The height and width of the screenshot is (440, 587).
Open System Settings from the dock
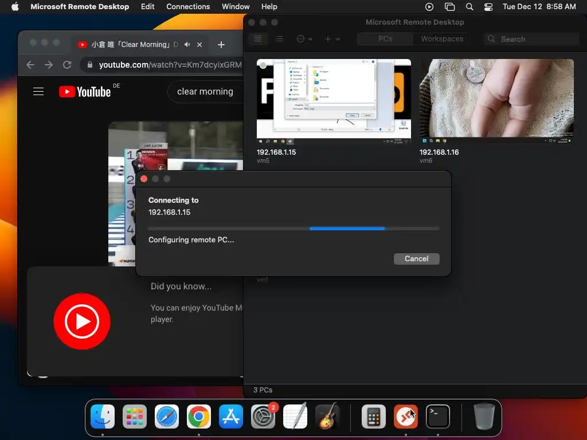(x=263, y=417)
